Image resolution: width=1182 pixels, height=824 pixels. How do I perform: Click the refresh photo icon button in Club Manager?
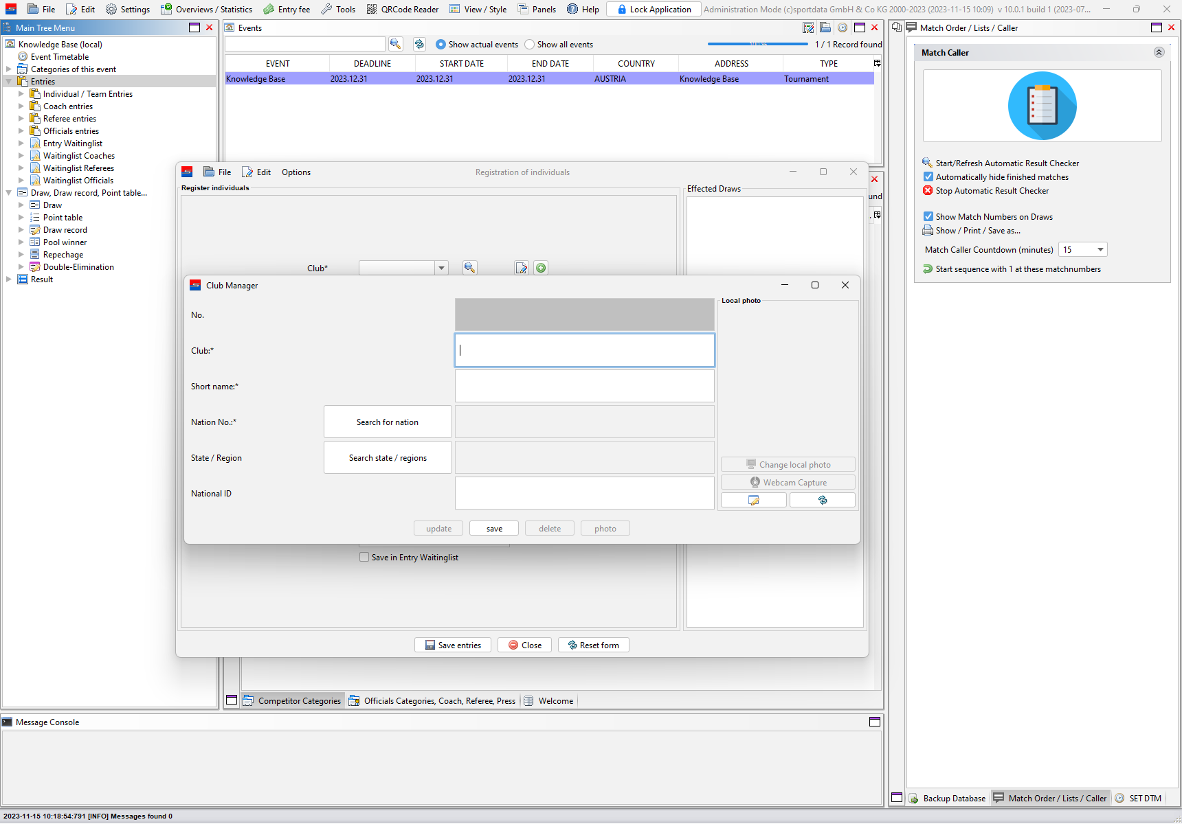pyautogui.click(x=823, y=501)
